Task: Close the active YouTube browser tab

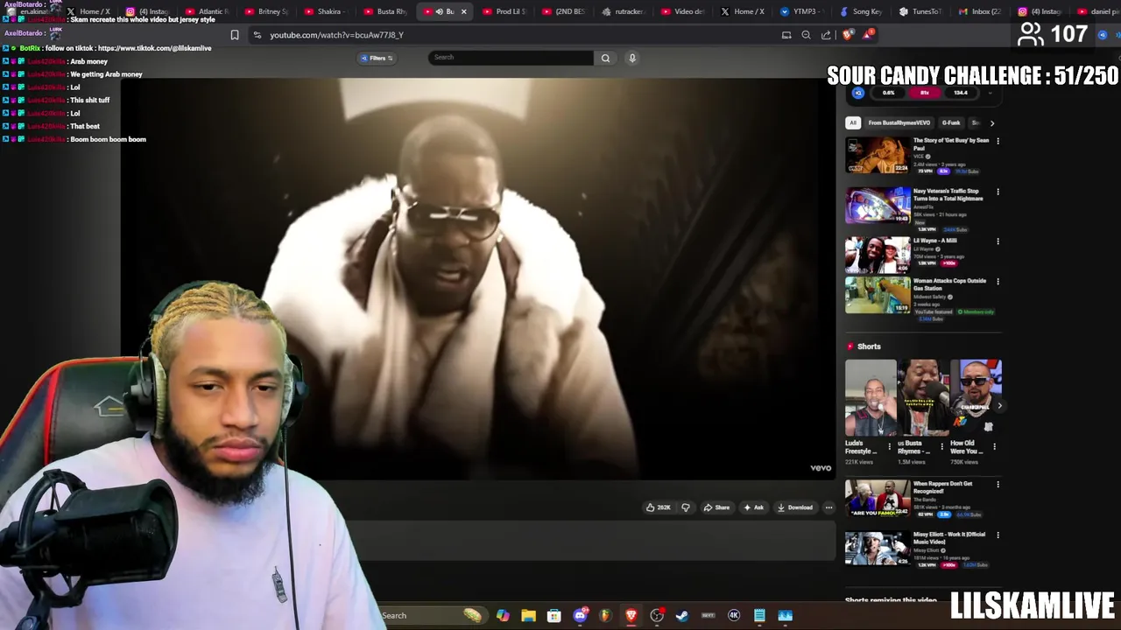Action: [463, 11]
